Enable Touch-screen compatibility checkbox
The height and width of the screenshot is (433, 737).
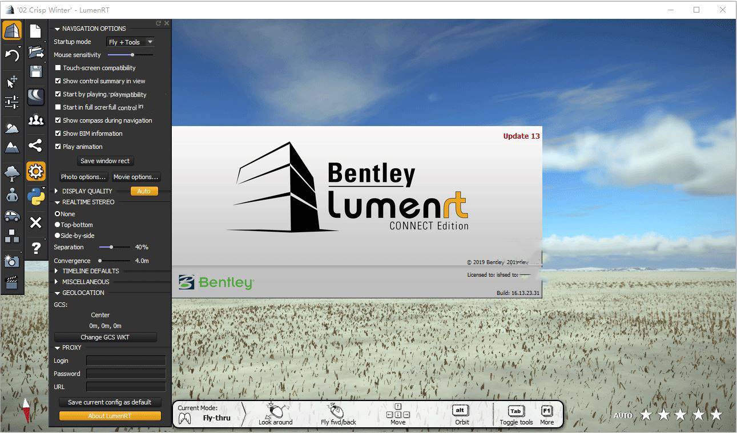(58, 68)
